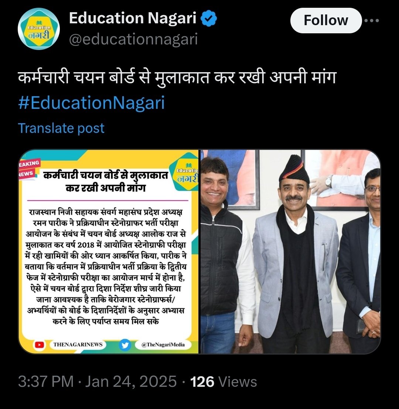Viewport: 399px width, 409px height.
Task: Click the Hindi post text above the hashtag
Action: (x=177, y=78)
